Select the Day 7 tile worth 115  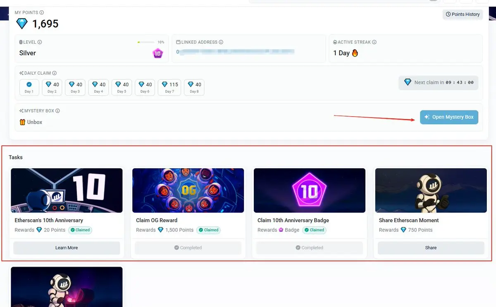169,87
